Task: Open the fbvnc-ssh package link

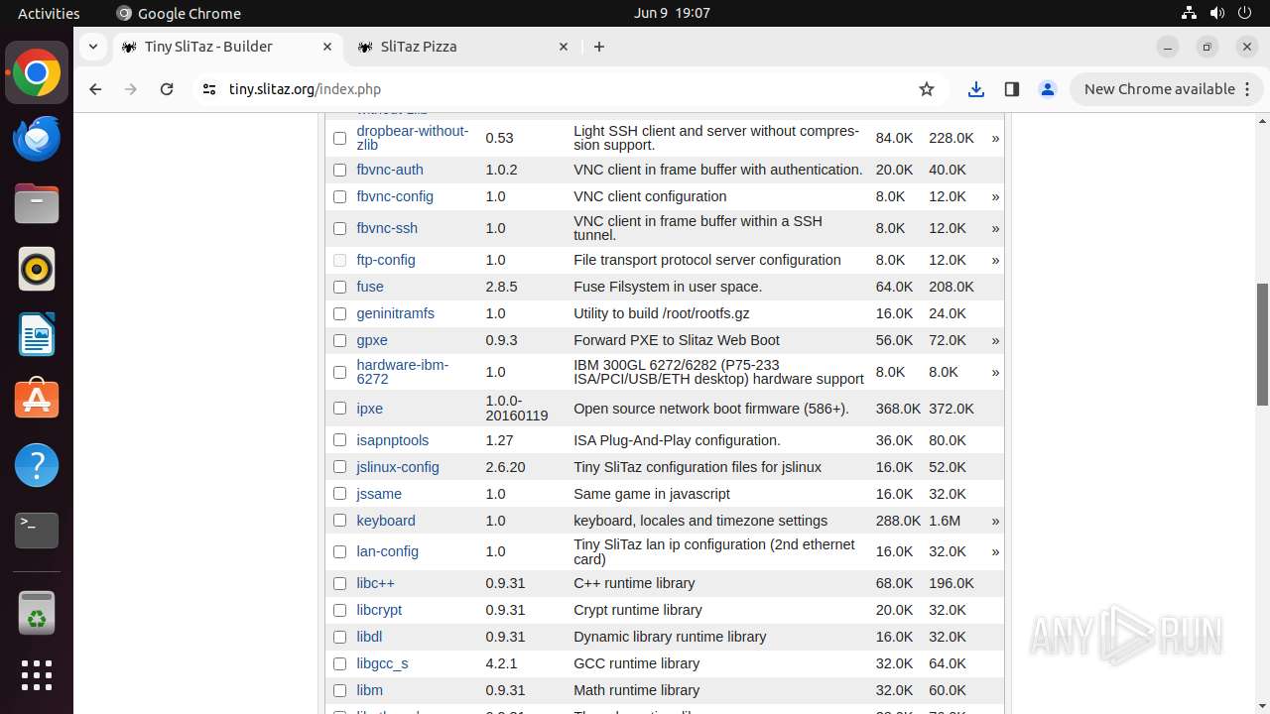Action: (x=387, y=228)
